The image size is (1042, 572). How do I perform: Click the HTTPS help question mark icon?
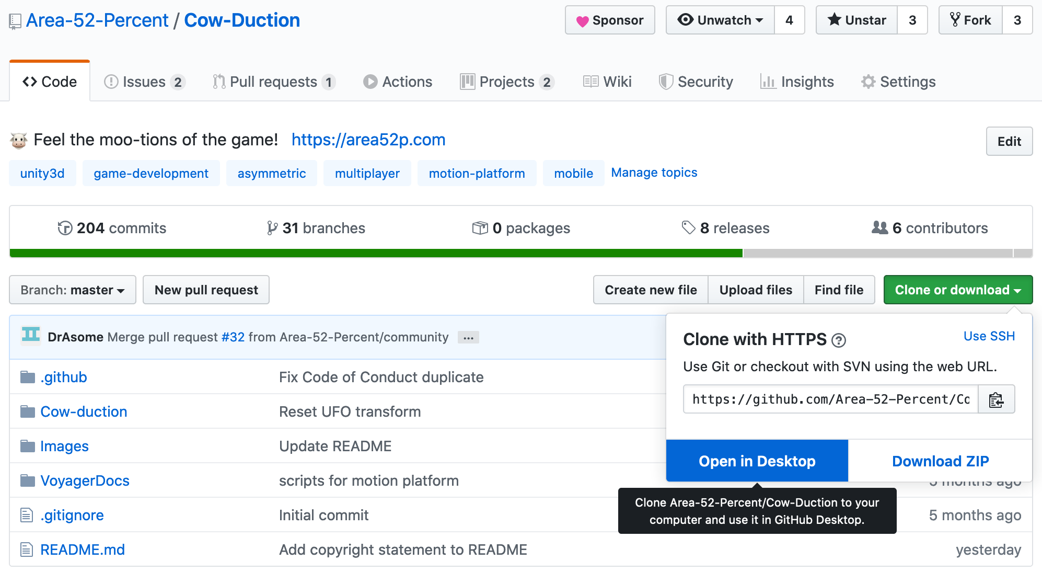click(x=839, y=340)
